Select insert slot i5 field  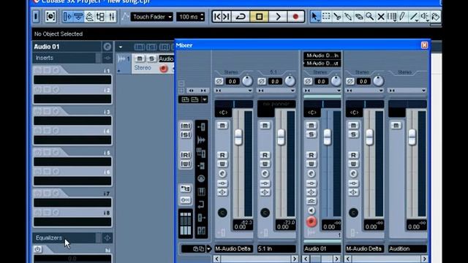(72, 161)
